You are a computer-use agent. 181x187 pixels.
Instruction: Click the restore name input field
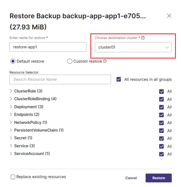point(48,47)
